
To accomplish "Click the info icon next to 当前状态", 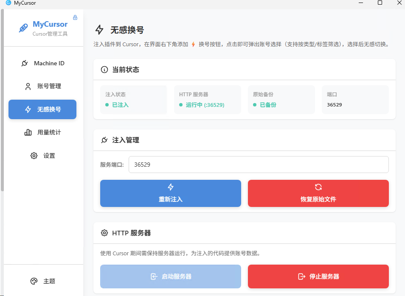I will tap(104, 70).
